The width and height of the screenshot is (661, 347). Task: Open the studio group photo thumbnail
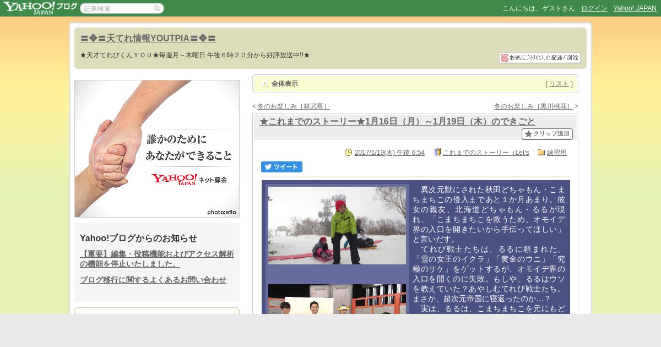click(x=337, y=299)
